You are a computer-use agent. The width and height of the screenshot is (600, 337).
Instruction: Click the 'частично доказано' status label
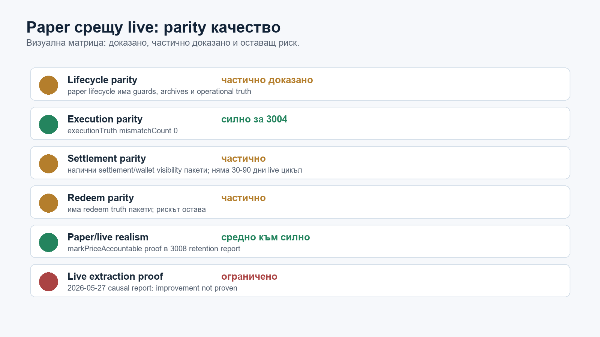(x=267, y=80)
